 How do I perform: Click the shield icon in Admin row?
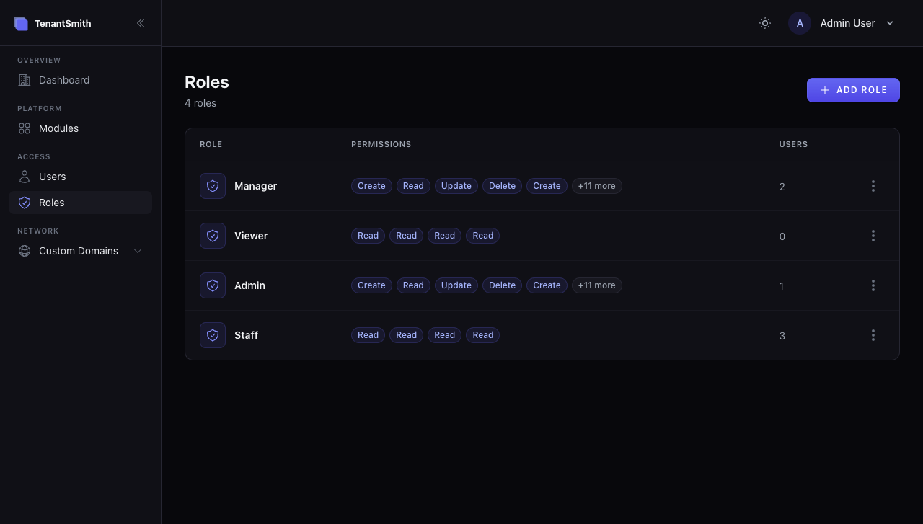click(213, 285)
